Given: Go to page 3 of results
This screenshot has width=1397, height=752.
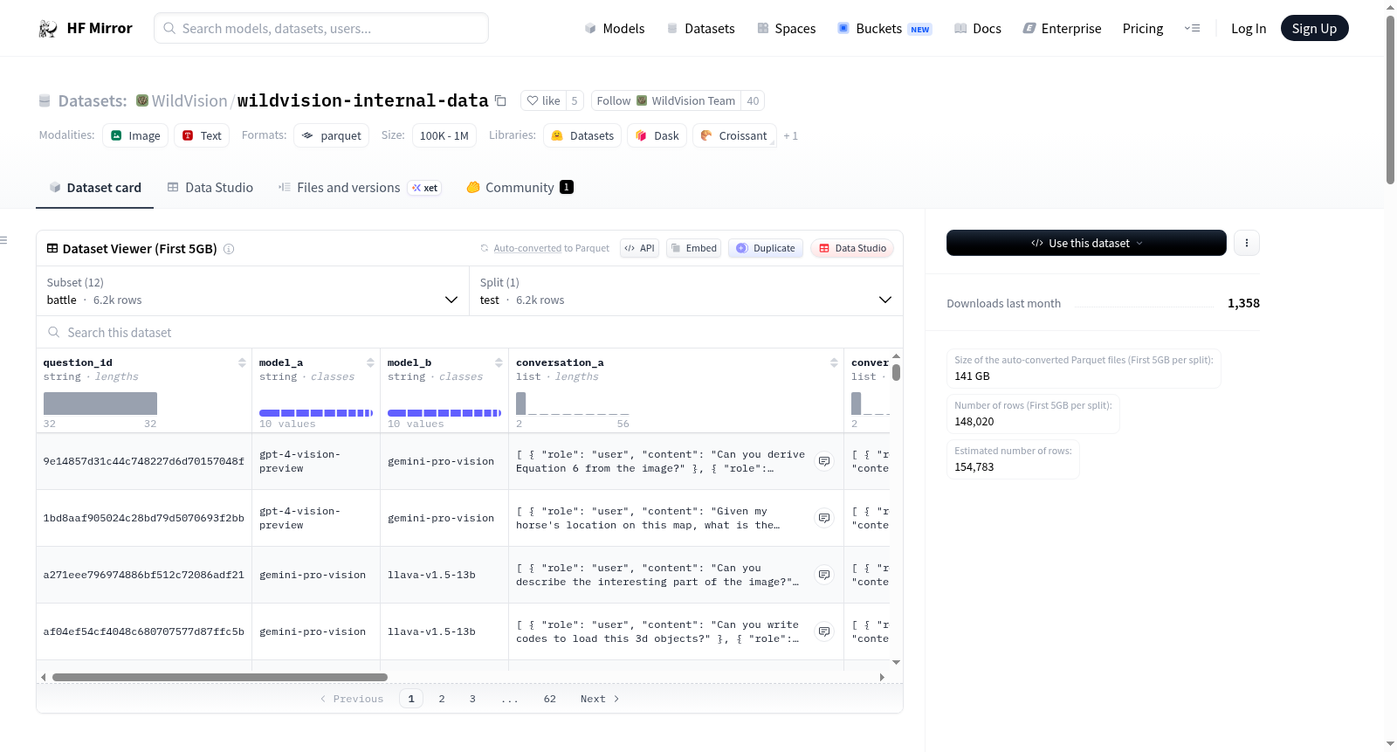Looking at the screenshot, I should point(472,699).
